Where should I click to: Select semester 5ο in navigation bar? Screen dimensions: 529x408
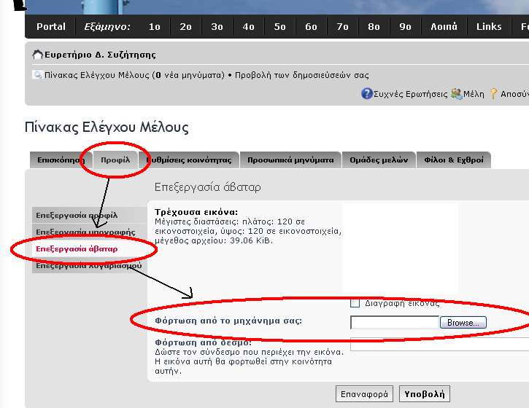click(x=280, y=27)
